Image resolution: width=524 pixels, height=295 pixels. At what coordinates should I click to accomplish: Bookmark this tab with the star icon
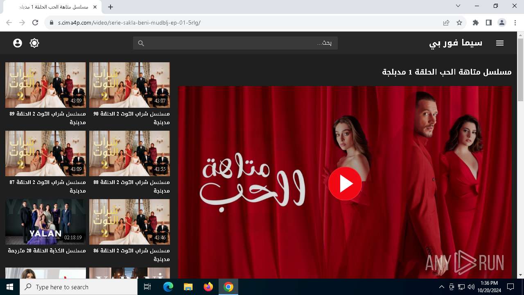tap(459, 23)
